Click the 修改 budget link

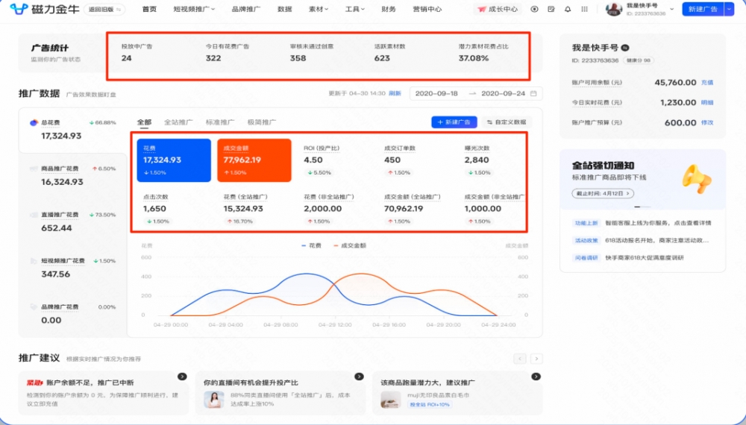point(707,122)
